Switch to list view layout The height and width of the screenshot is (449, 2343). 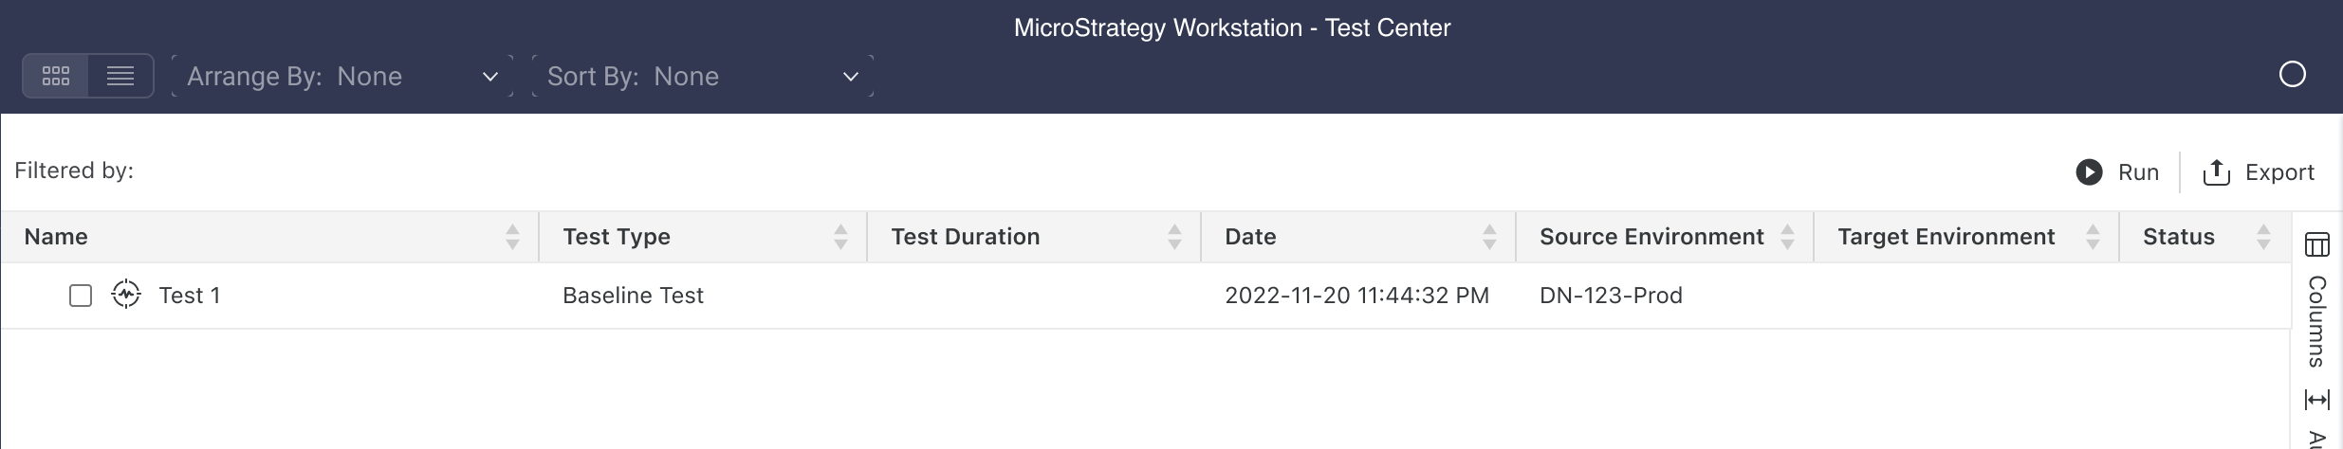pyautogui.click(x=120, y=76)
